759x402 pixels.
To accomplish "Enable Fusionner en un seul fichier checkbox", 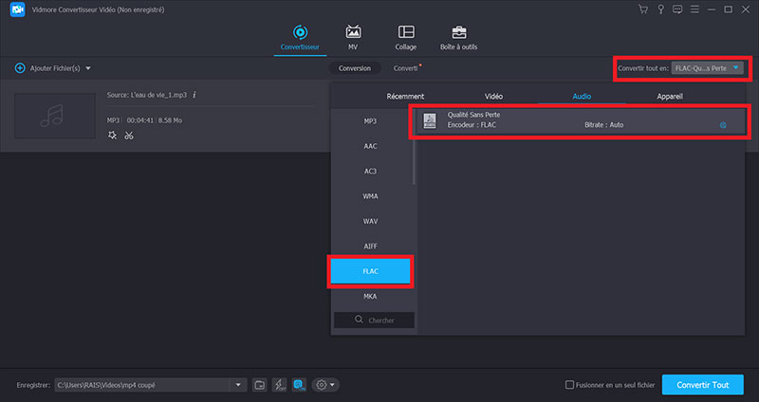I will click(569, 385).
